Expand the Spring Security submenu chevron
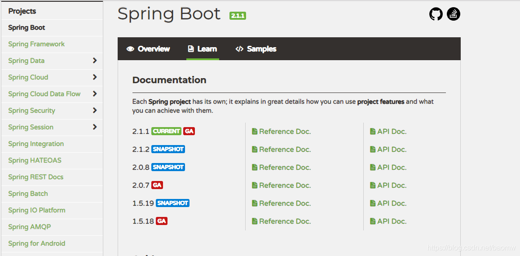 tap(95, 110)
